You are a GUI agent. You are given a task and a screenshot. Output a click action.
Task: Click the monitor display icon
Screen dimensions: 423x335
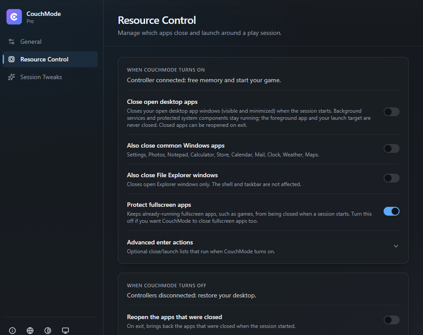[x=65, y=331]
